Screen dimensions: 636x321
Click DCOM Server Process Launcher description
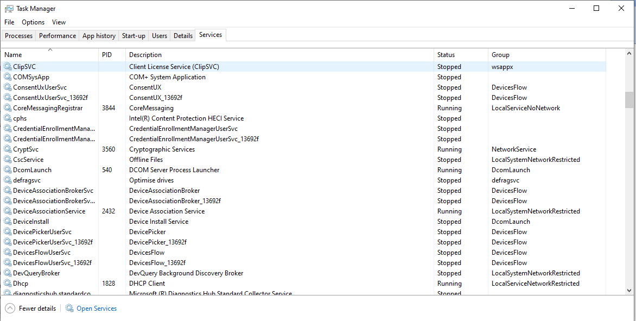tap(174, 170)
